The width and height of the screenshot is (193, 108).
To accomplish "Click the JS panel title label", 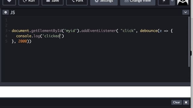I will point(13,13).
